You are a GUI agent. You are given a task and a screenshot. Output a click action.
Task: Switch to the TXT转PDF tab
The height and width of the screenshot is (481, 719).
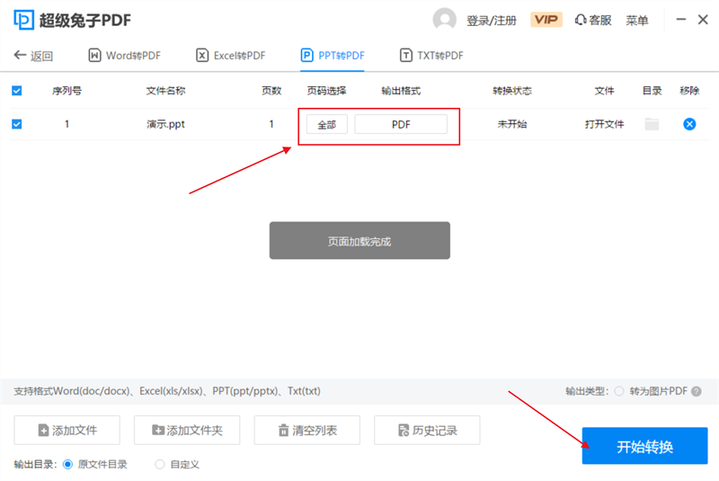click(431, 56)
